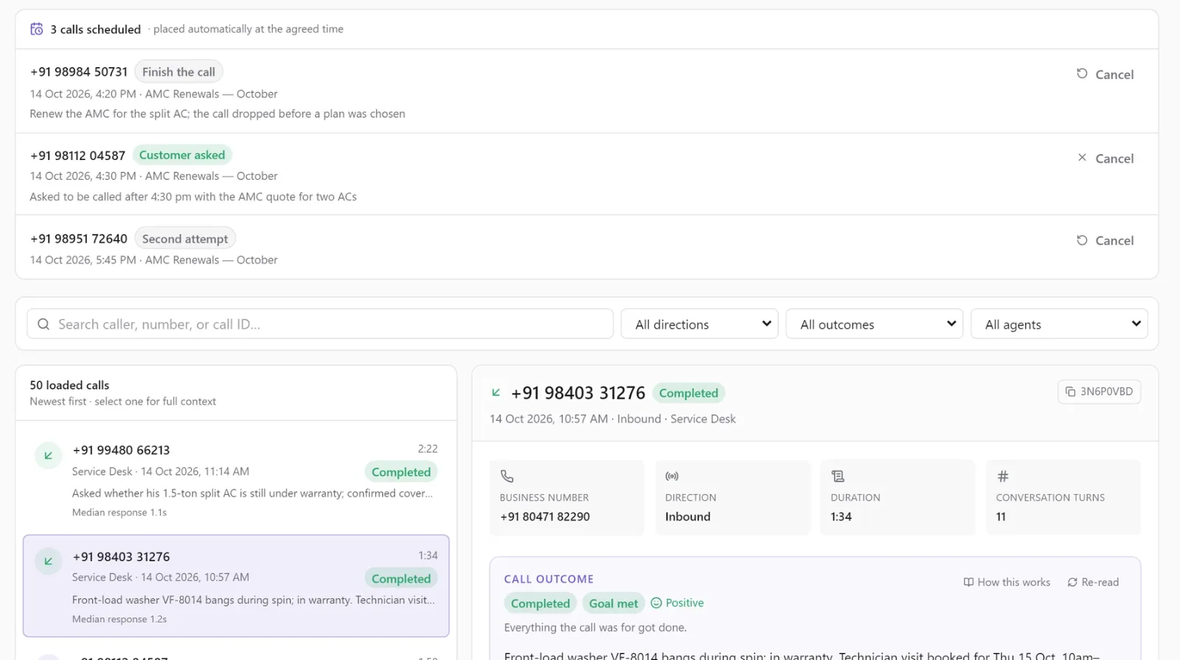Cancel the +91 98984 50731 scheduled call

click(x=1105, y=74)
